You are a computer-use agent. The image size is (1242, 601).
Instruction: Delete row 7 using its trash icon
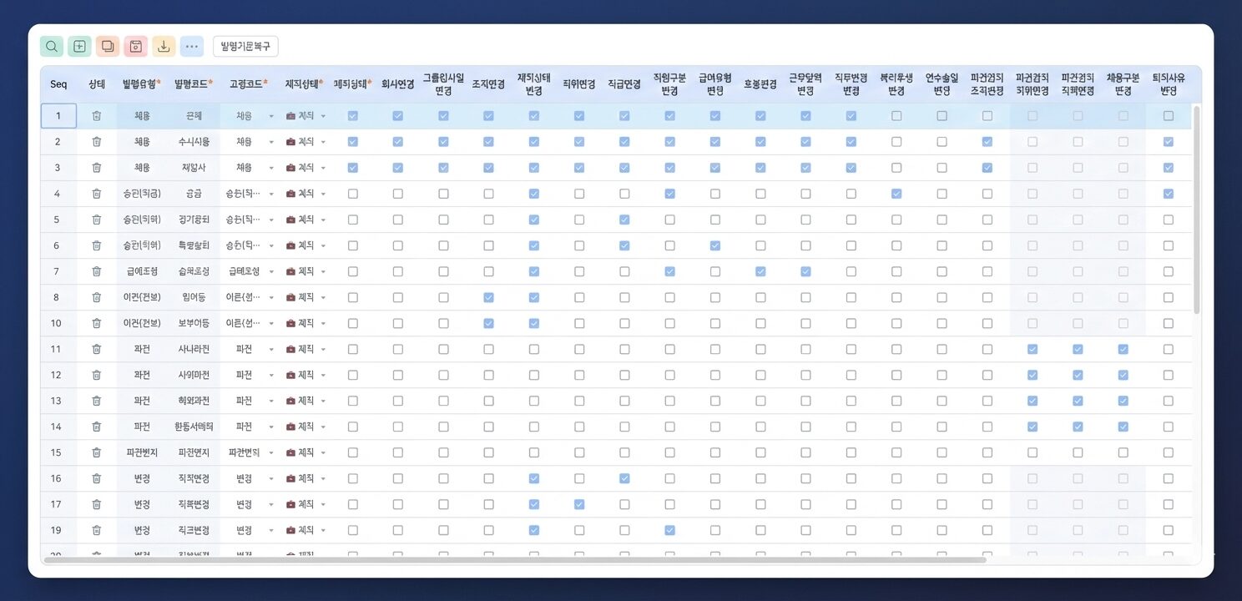[x=97, y=271]
